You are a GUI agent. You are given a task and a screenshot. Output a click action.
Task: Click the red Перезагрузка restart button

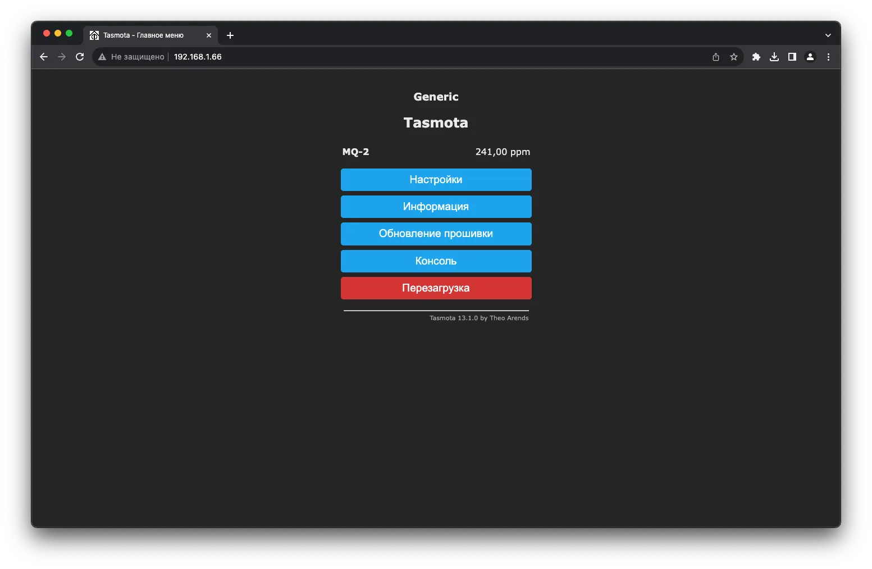(436, 288)
